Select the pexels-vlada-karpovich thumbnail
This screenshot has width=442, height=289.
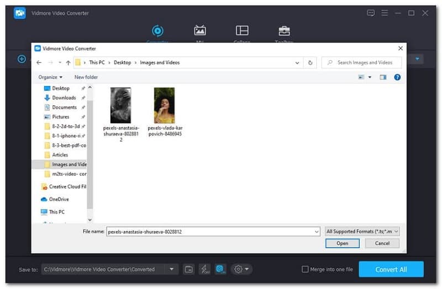pyautogui.click(x=164, y=105)
